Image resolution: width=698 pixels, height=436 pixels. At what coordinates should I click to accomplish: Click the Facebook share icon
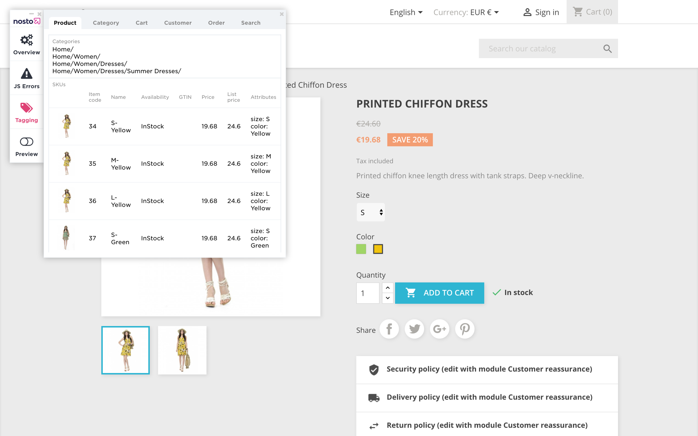[x=389, y=329]
